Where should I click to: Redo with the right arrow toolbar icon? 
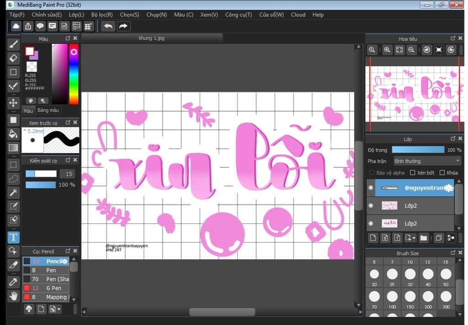click(123, 26)
